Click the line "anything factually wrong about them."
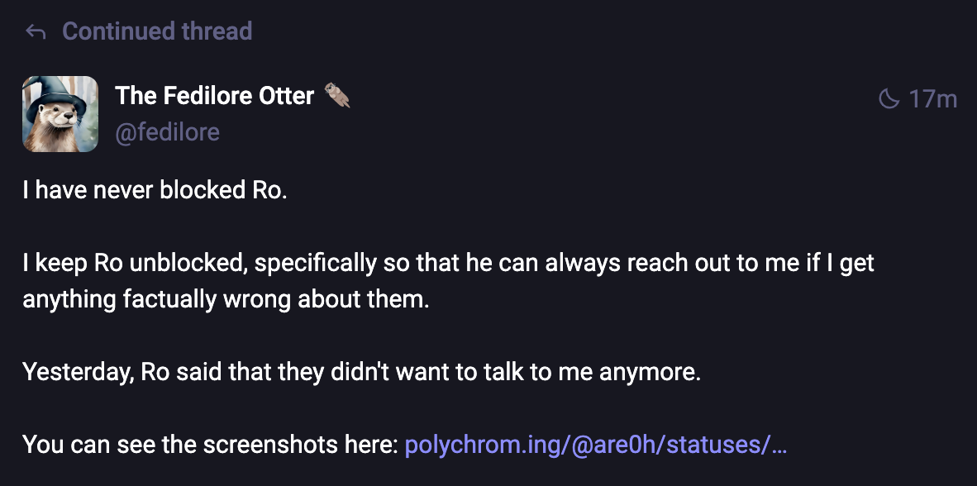 226,298
